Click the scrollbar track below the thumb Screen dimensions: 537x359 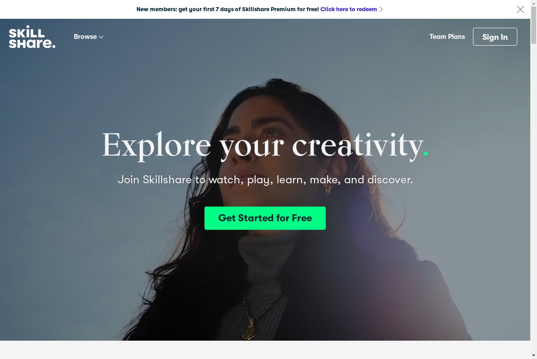coord(533,201)
